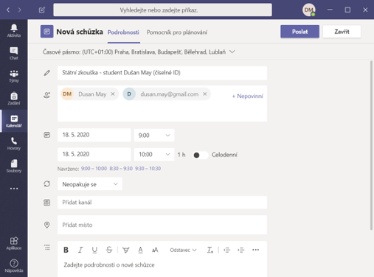Click the end date field beside 10:00

point(94,154)
